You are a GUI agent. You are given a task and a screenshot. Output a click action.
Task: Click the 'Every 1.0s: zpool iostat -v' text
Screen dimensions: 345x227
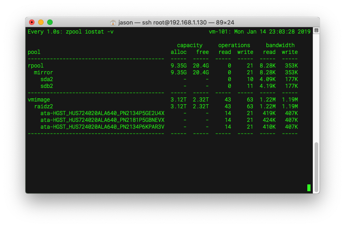click(71, 32)
